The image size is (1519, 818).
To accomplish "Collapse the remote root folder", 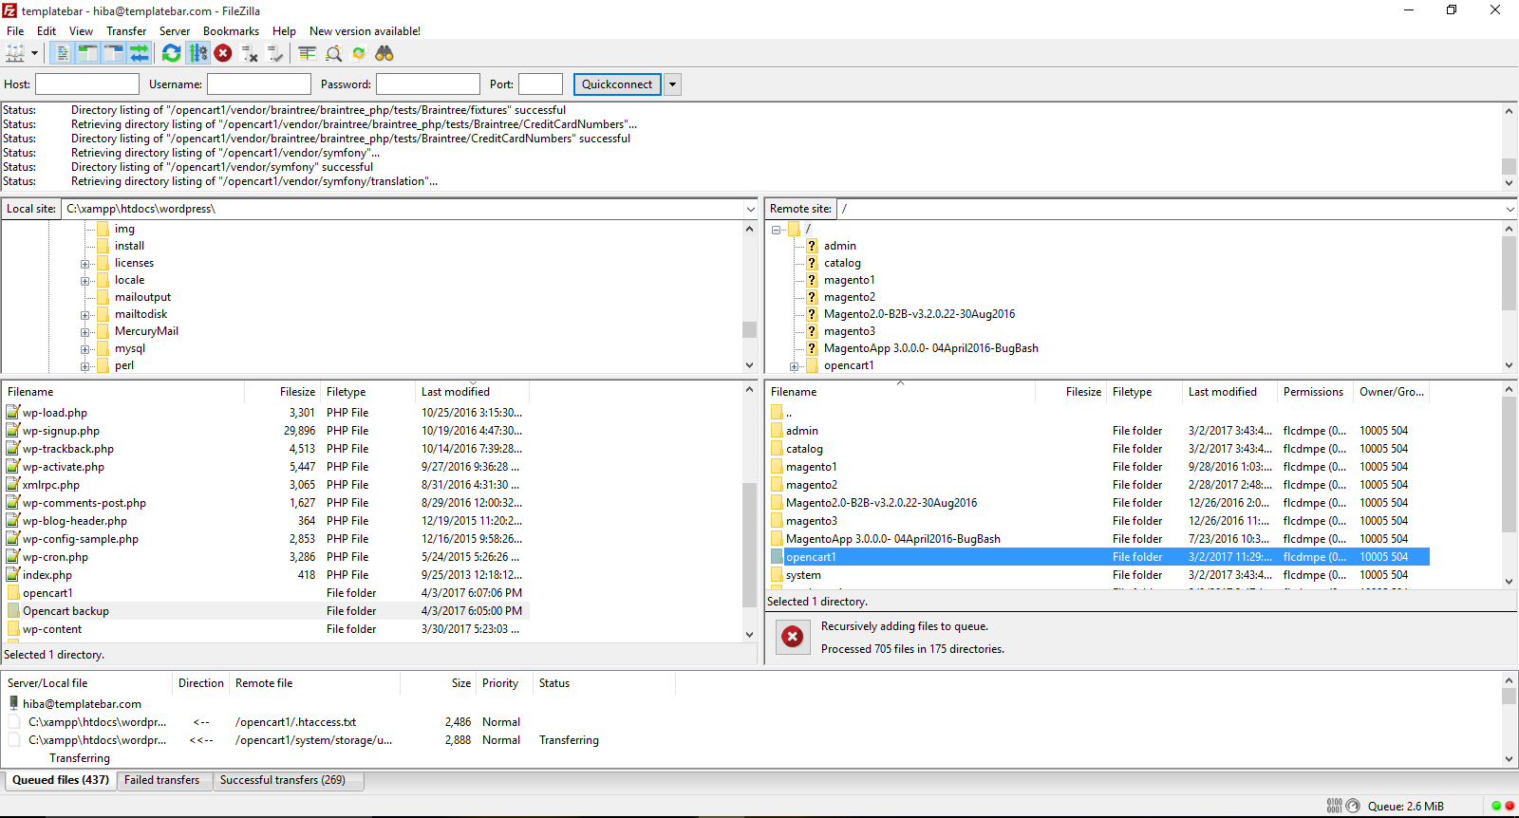I will click(777, 230).
